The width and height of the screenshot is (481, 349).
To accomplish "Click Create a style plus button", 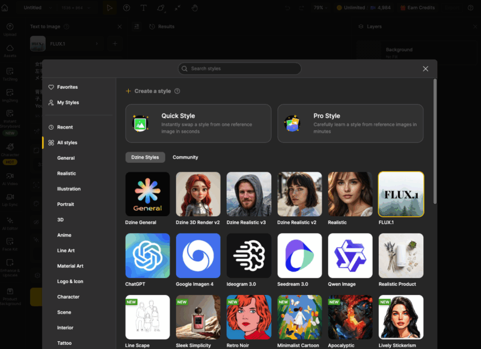I will tap(128, 91).
